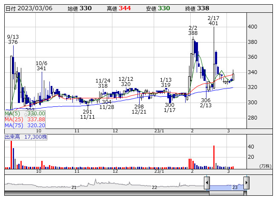Click the 高値 344 high price

click(x=119, y=9)
